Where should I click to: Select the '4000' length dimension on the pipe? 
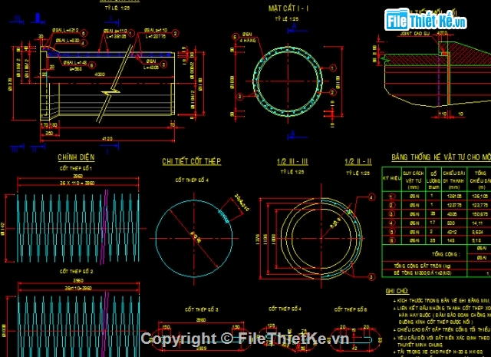(x=100, y=74)
